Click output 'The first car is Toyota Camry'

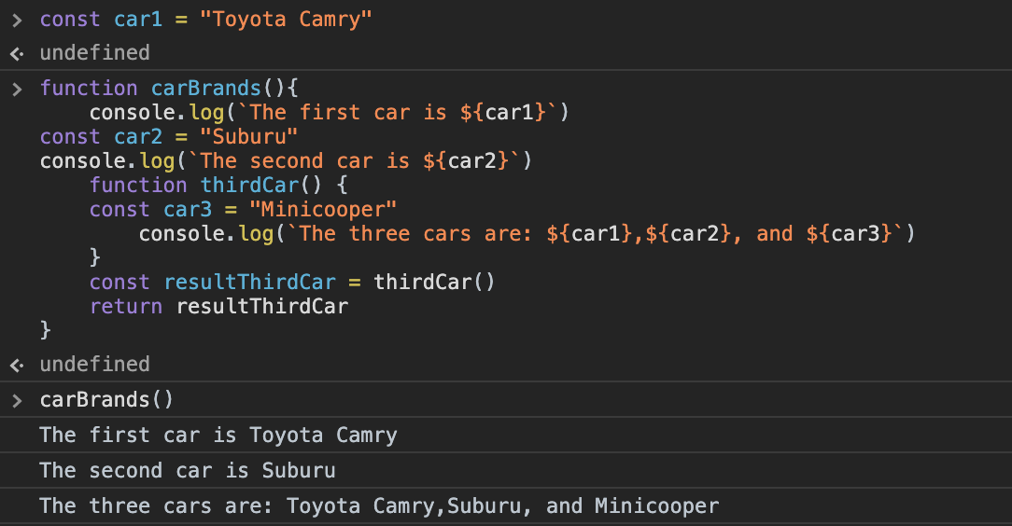click(218, 436)
